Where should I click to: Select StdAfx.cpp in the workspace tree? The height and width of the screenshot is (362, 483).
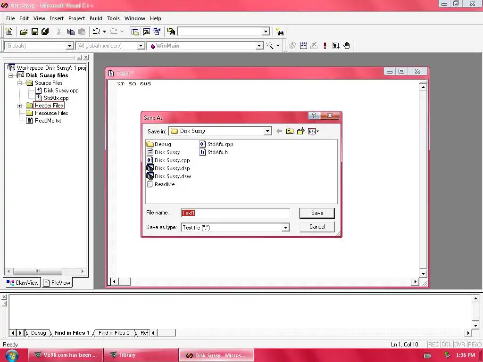click(x=52, y=98)
